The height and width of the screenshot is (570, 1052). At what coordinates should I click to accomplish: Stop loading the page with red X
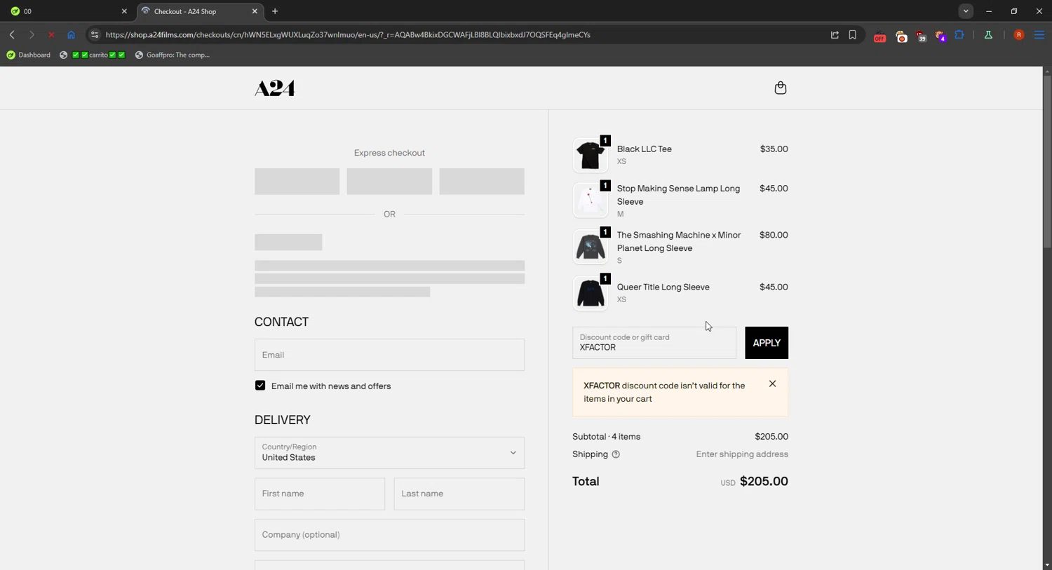pos(51,34)
